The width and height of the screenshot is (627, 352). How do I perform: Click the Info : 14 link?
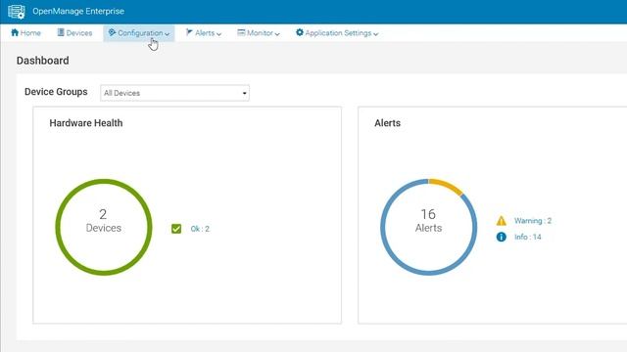click(527, 237)
